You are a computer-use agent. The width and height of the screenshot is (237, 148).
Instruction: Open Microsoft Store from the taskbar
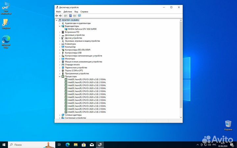tap(84, 145)
